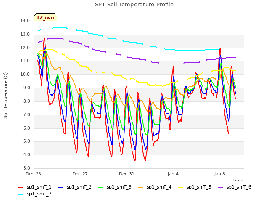Click the 10.0 y-axis tick label
The height and width of the screenshot is (202, 269).
pos(25,74)
